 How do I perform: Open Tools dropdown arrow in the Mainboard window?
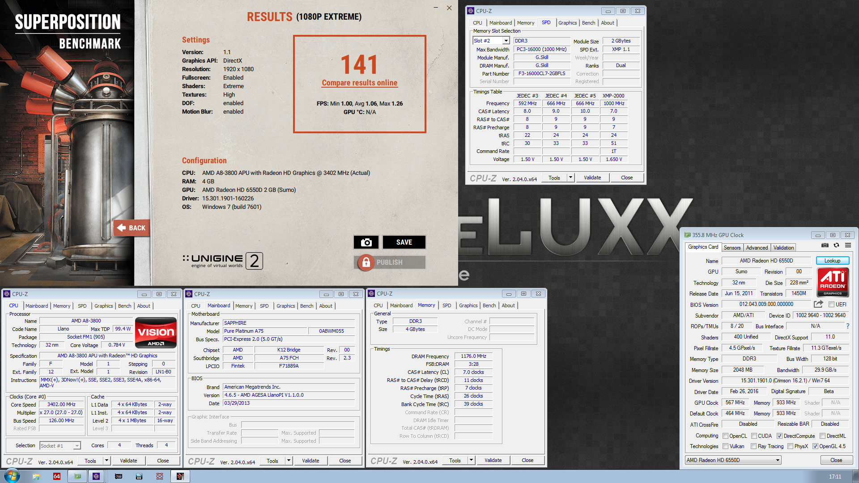click(289, 461)
